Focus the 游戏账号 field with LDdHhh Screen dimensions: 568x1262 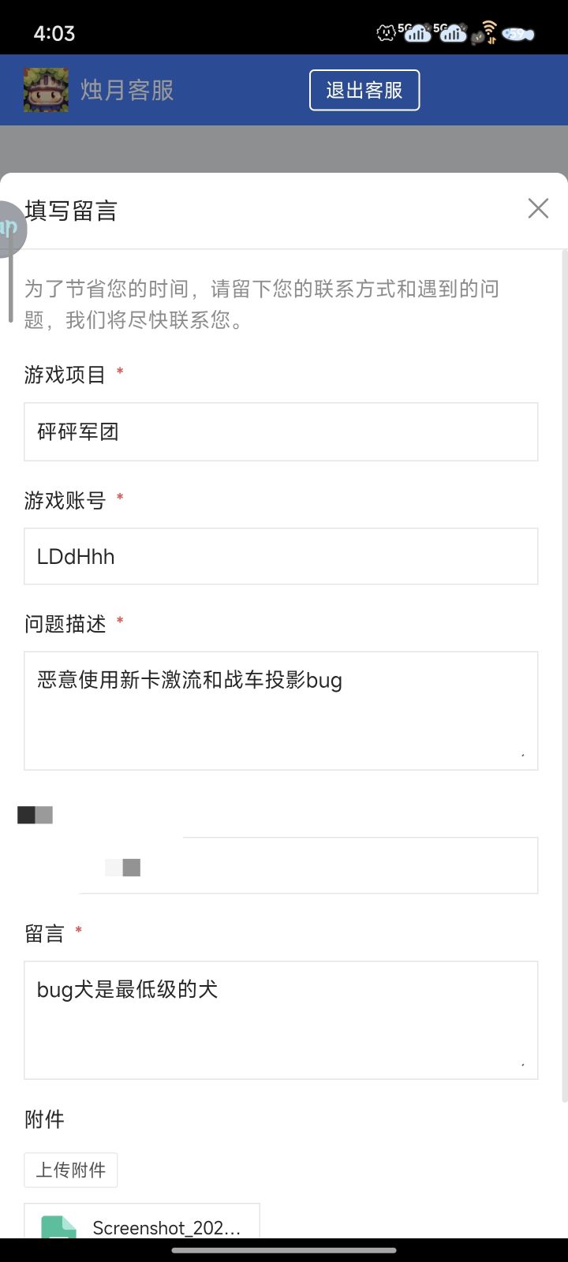(x=281, y=556)
